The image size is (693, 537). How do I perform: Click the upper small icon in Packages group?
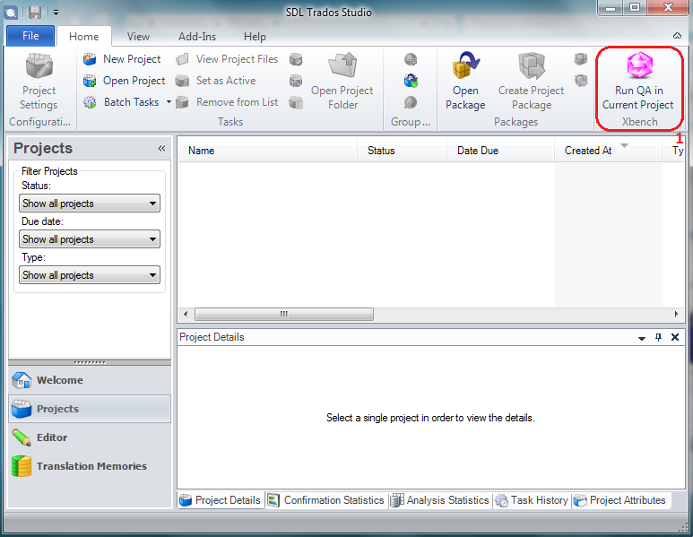(580, 58)
